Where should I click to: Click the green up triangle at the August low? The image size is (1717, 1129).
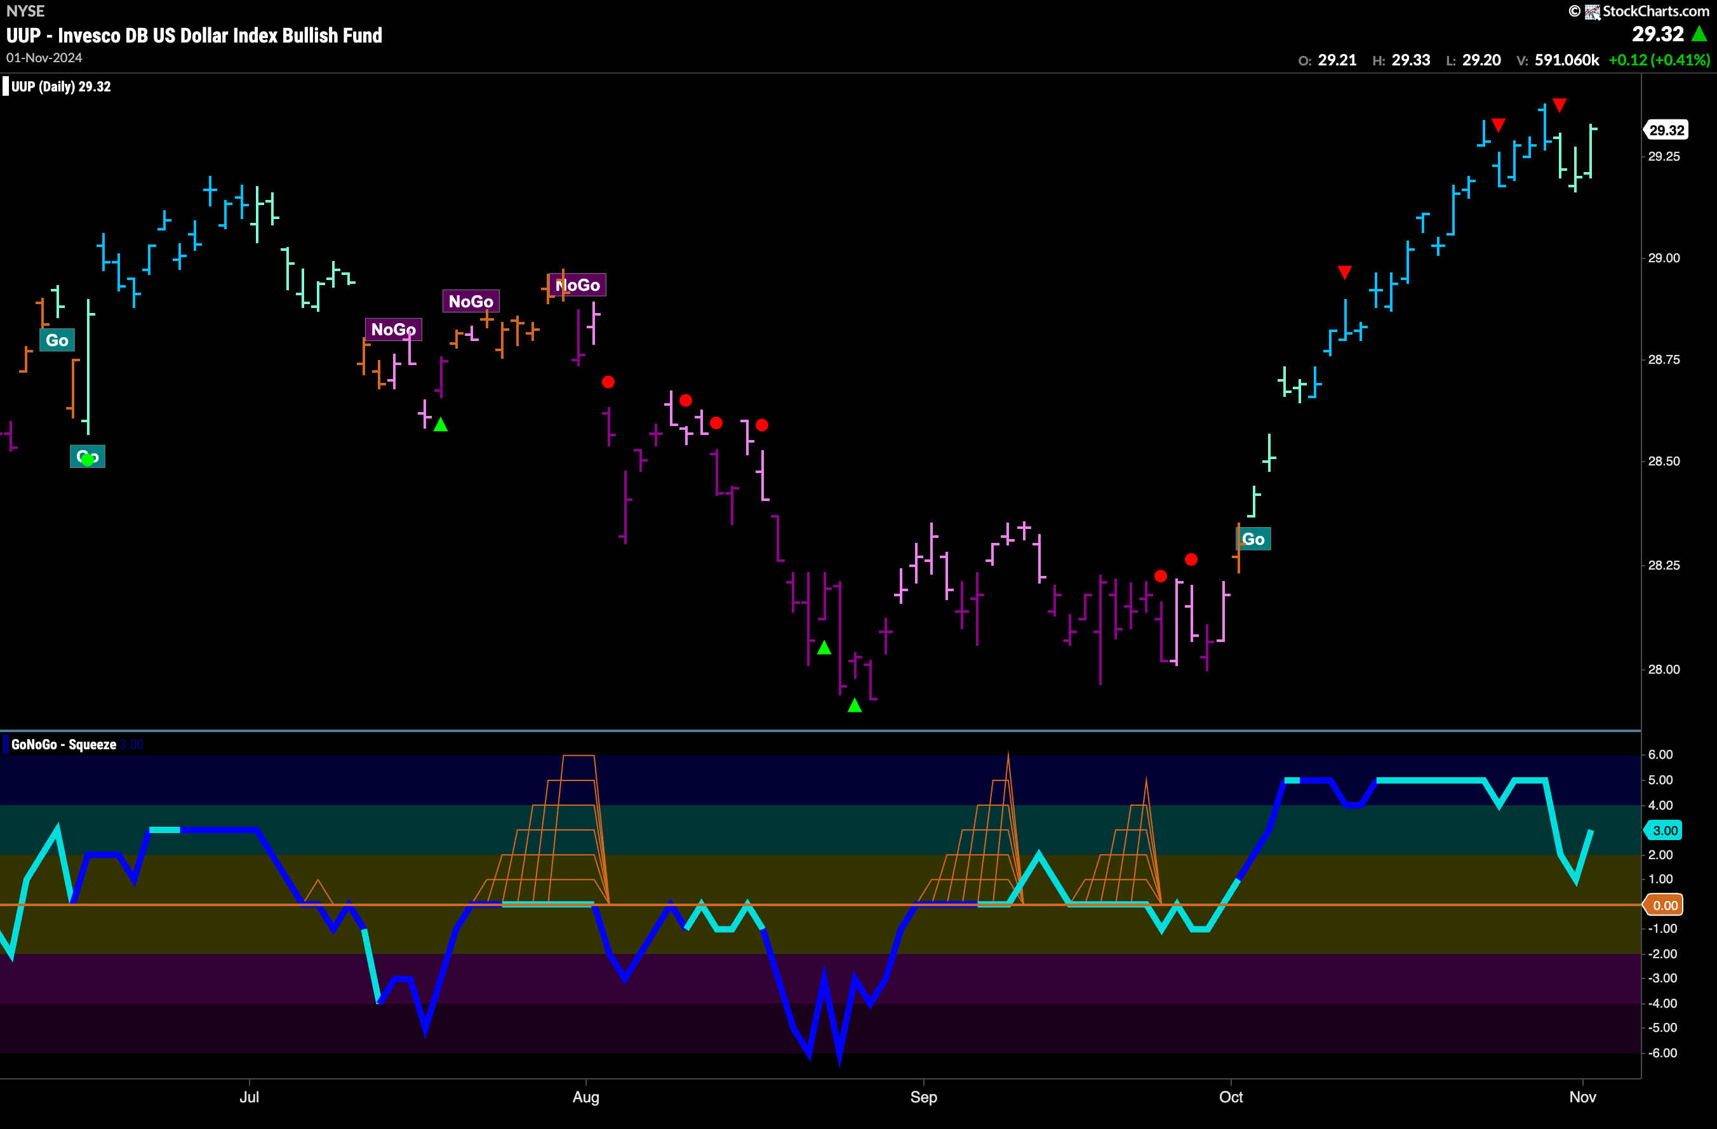[855, 705]
